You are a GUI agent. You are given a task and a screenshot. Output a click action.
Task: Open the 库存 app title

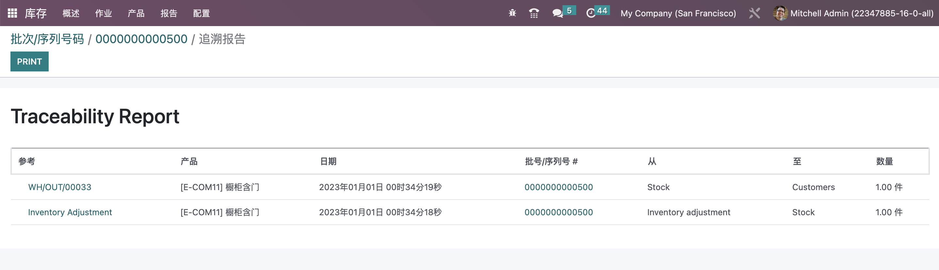point(36,13)
